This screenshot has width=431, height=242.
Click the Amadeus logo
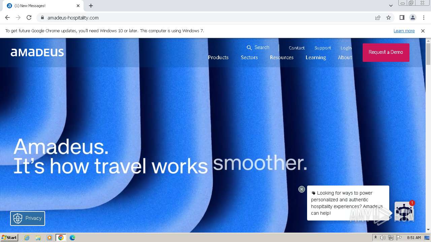[37, 52]
